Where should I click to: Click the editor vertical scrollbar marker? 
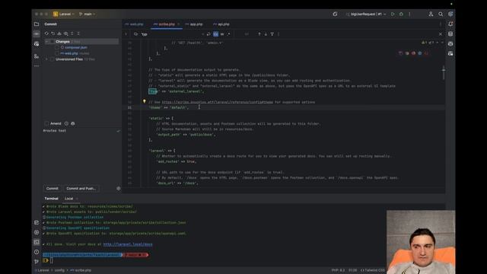[444, 70]
